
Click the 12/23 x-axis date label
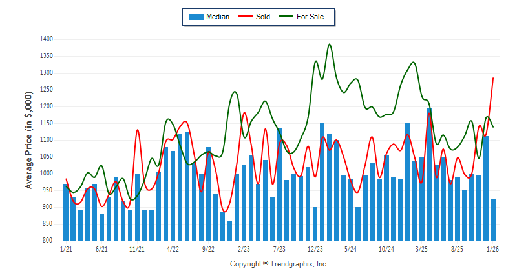point(315,248)
